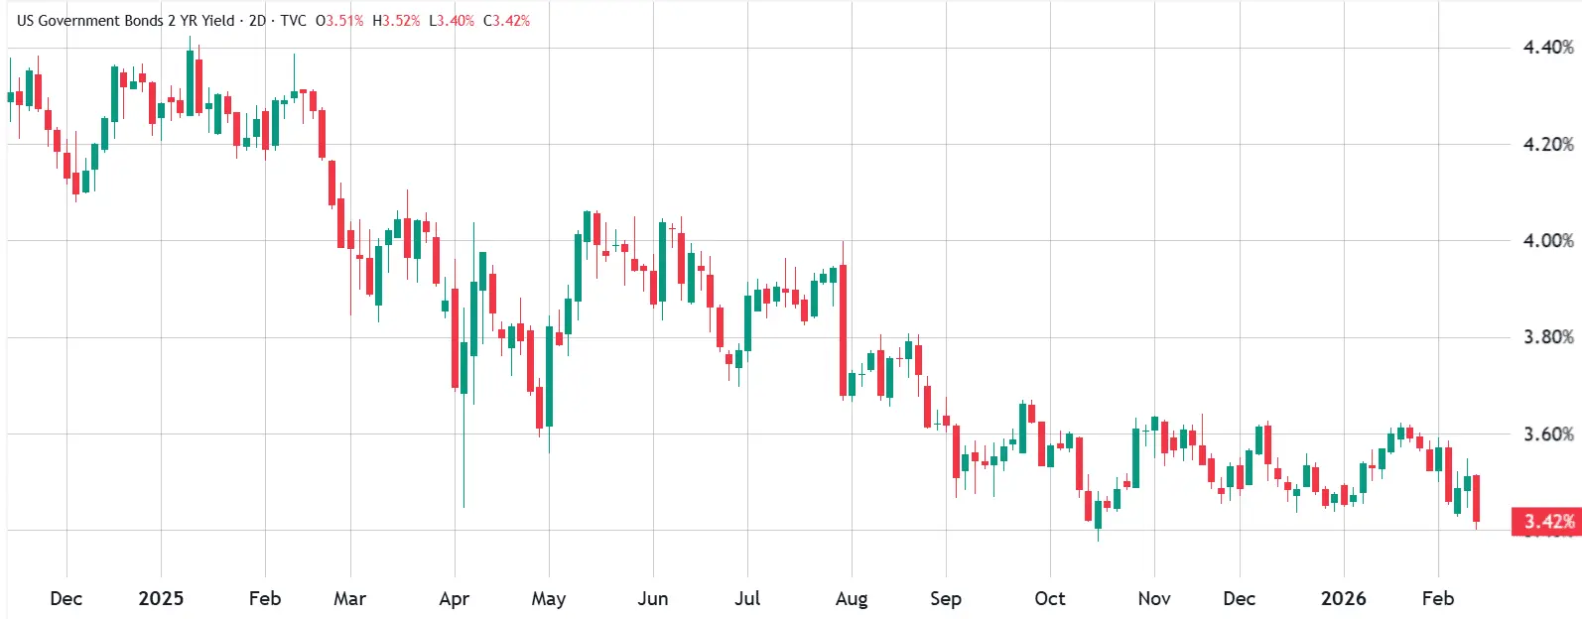Click the 4.20% label on the price axis
1582x619 pixels.
click(1548, 145)
